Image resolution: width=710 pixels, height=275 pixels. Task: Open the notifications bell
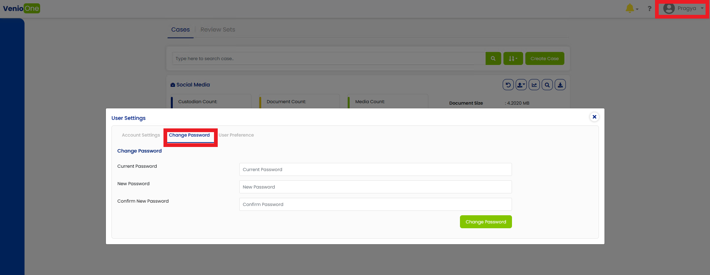630,8
